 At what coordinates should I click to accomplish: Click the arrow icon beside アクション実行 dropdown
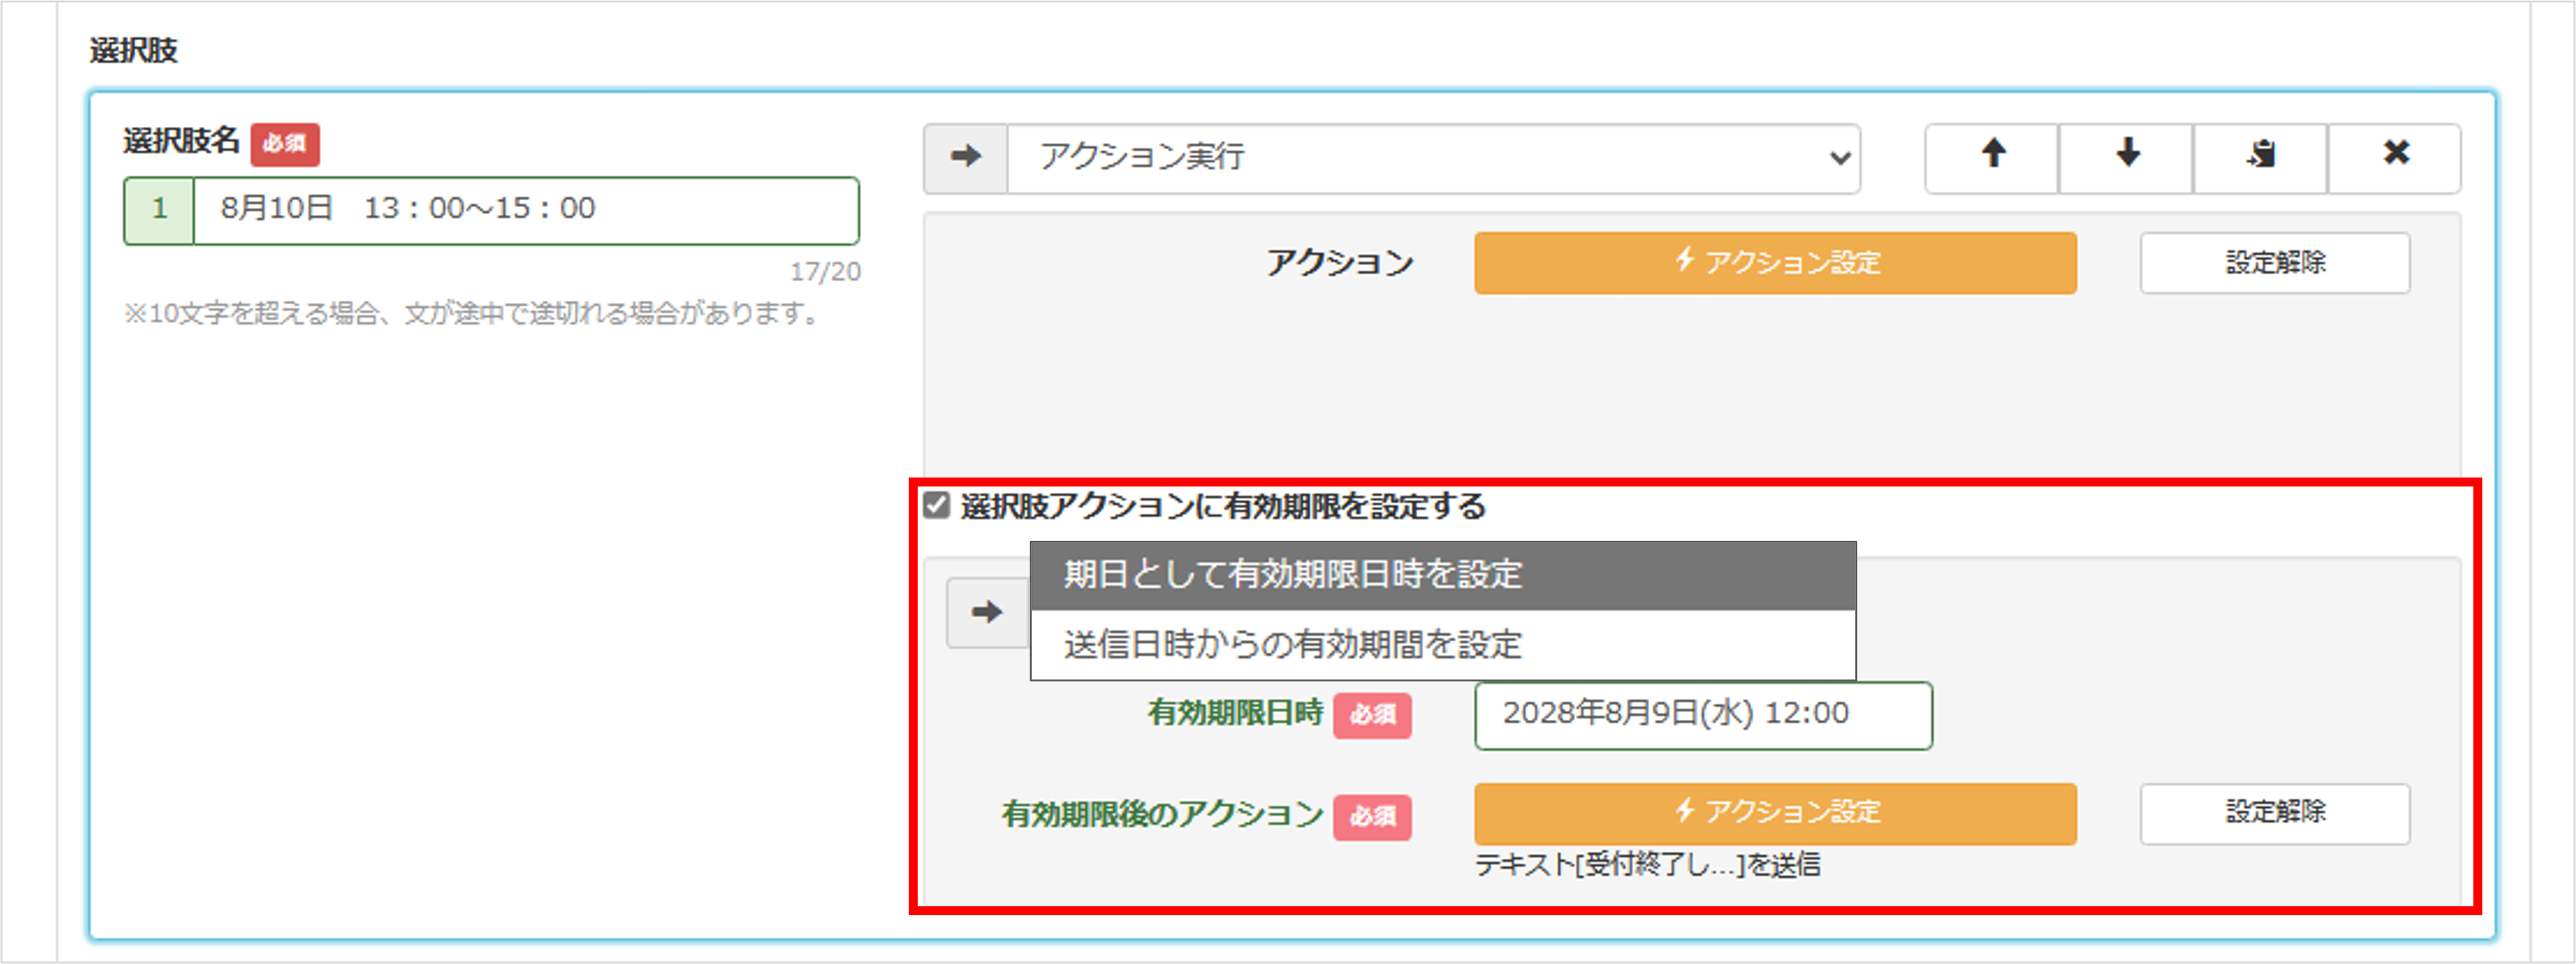point(966,157)
